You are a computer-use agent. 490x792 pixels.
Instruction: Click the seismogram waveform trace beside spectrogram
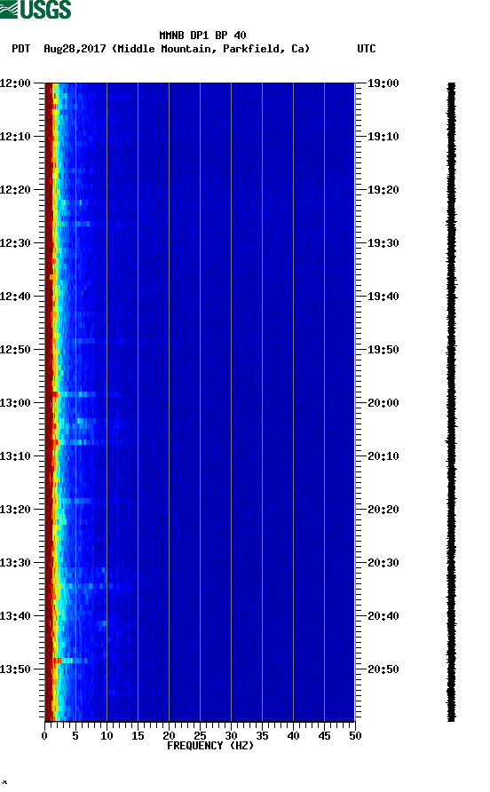(x=452, y=402)
